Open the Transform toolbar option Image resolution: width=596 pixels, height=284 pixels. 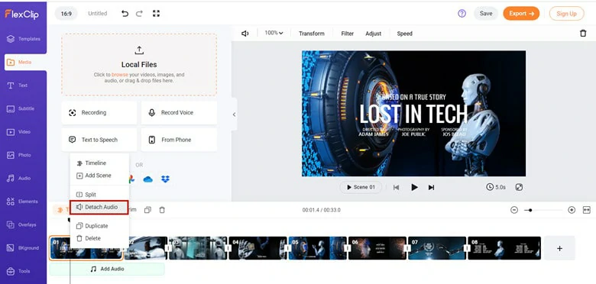tap(312, 34)
